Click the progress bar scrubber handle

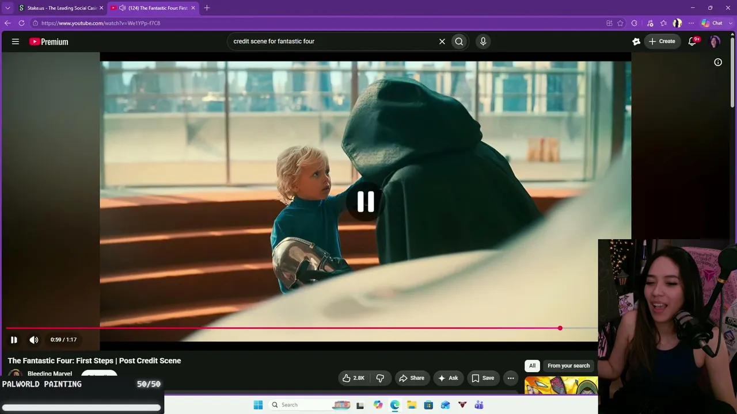[560, 328]
